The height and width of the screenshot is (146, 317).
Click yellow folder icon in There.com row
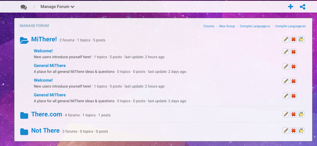point(301,114)
